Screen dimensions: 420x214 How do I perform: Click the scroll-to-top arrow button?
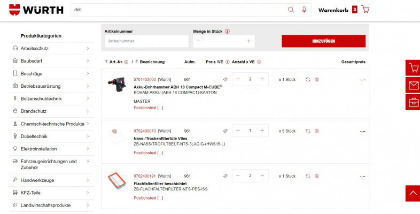[x=413, y=193]
